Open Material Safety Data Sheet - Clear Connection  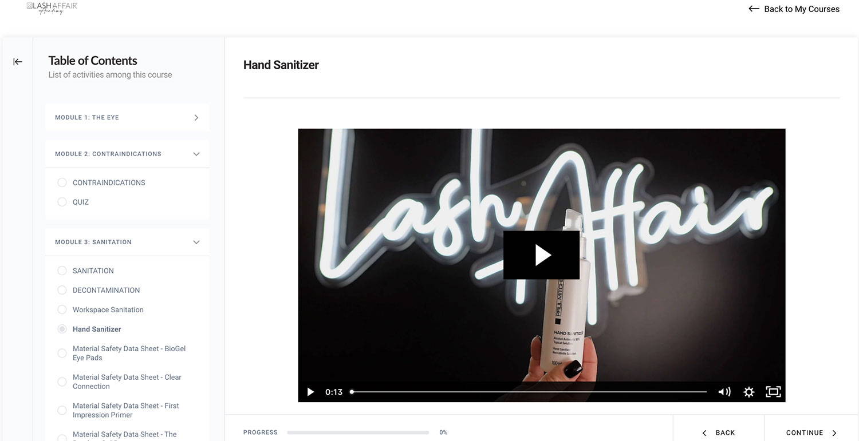pos(127,382)
